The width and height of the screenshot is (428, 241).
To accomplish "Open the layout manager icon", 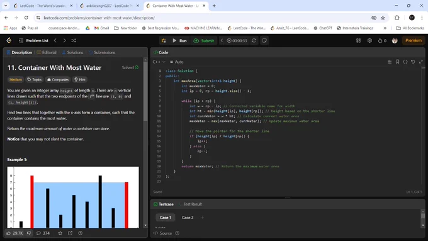I will (x=358, y=40).
